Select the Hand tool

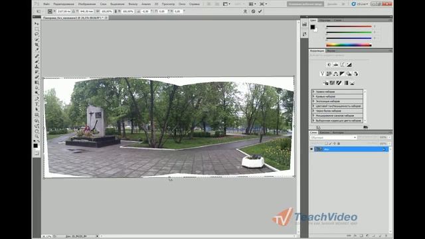(37, 131)
